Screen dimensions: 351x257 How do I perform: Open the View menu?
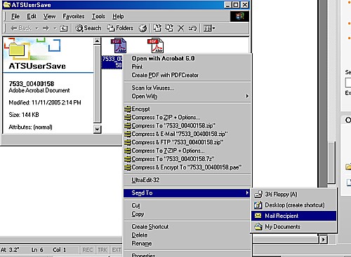49,16
